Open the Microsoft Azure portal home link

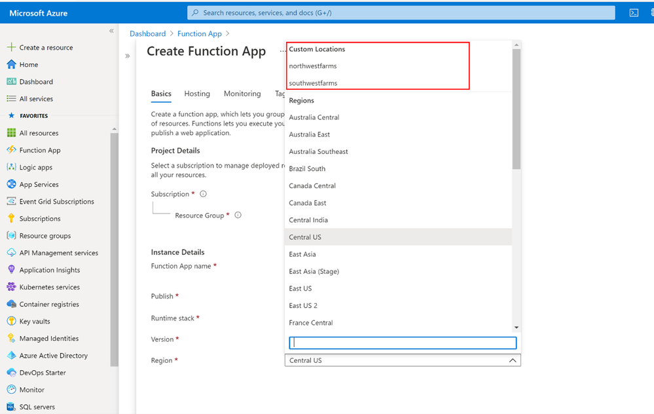pyautogui.click(x=39, y=13)
